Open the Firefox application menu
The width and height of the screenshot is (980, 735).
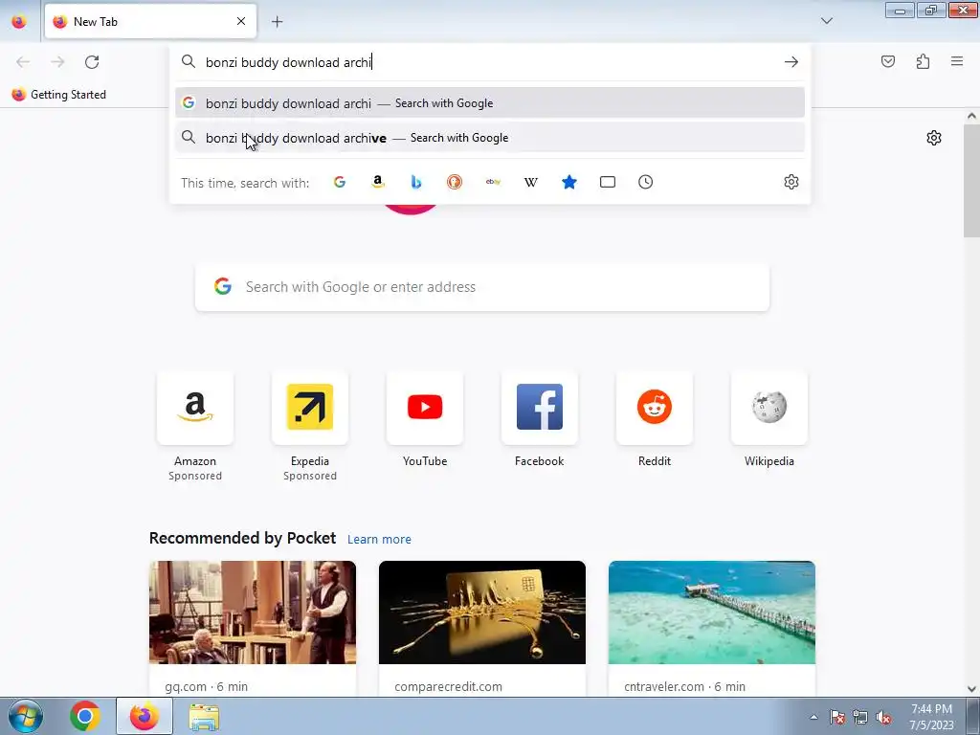957,61
